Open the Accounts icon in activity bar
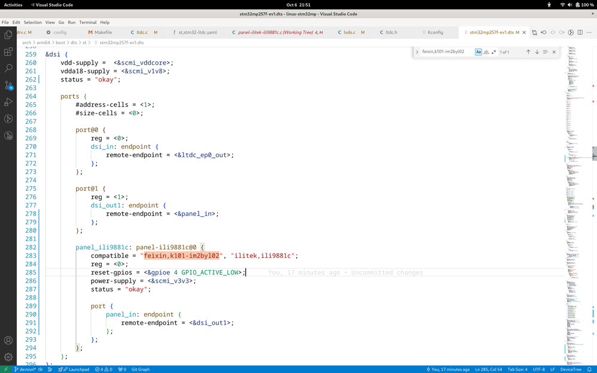The image size is (597, 373). coord(8,340)
